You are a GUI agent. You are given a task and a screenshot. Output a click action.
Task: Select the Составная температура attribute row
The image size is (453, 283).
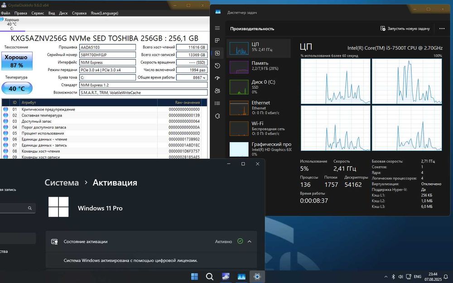coord(104,115)
